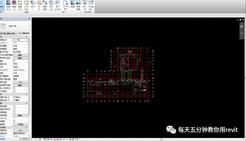Toggle the 注释裁剪 (Annotation Crop) checkbox

click(14, 113)
